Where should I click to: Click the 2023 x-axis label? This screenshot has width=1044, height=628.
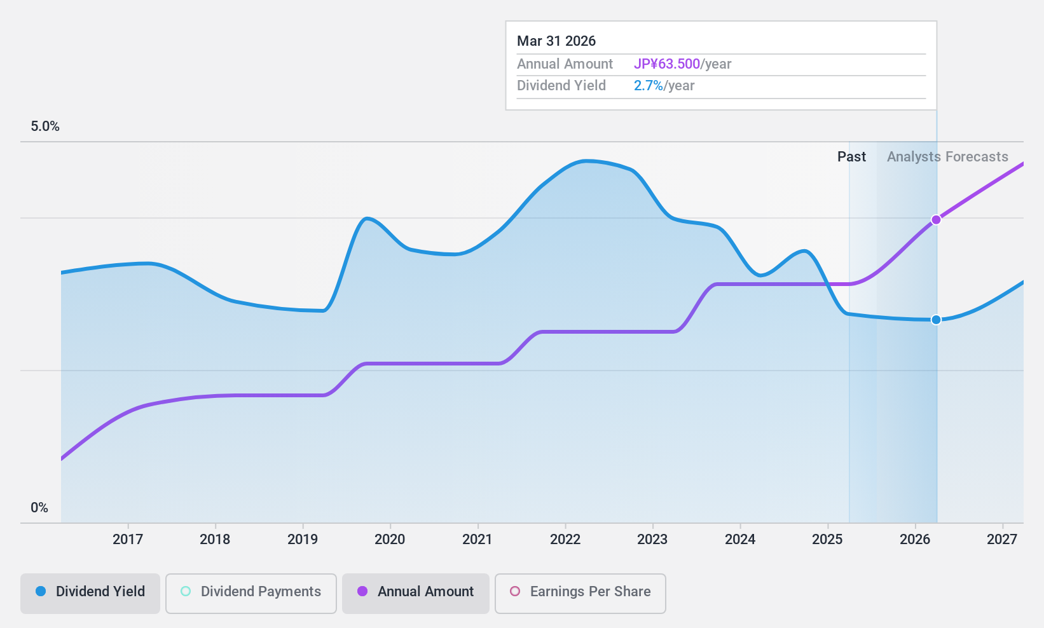652,540
